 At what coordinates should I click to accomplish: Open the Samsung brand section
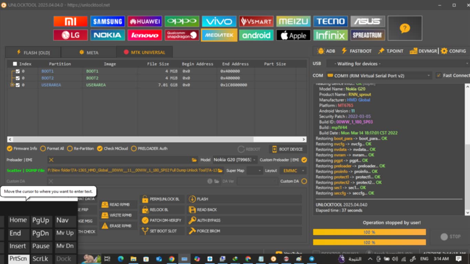[x=107, y=21]
